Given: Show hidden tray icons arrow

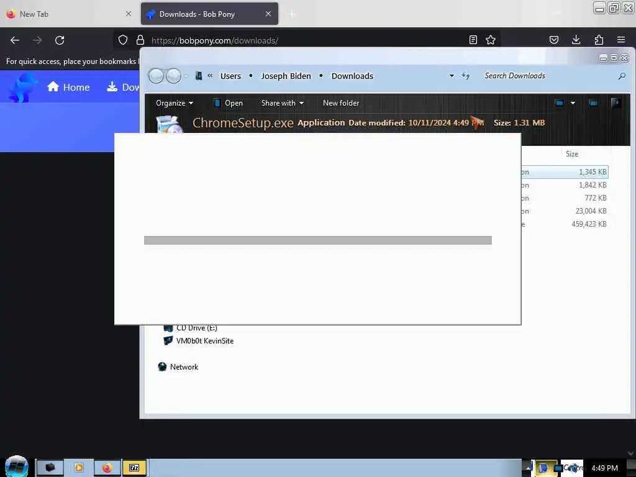Looking at the screenshot, I should 527,468.
